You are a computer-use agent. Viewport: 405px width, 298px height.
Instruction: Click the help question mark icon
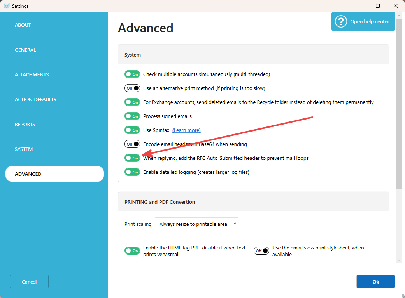tap(341, 22)
